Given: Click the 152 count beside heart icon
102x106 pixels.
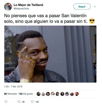Looking at the screenshot, I should (37, 102).
